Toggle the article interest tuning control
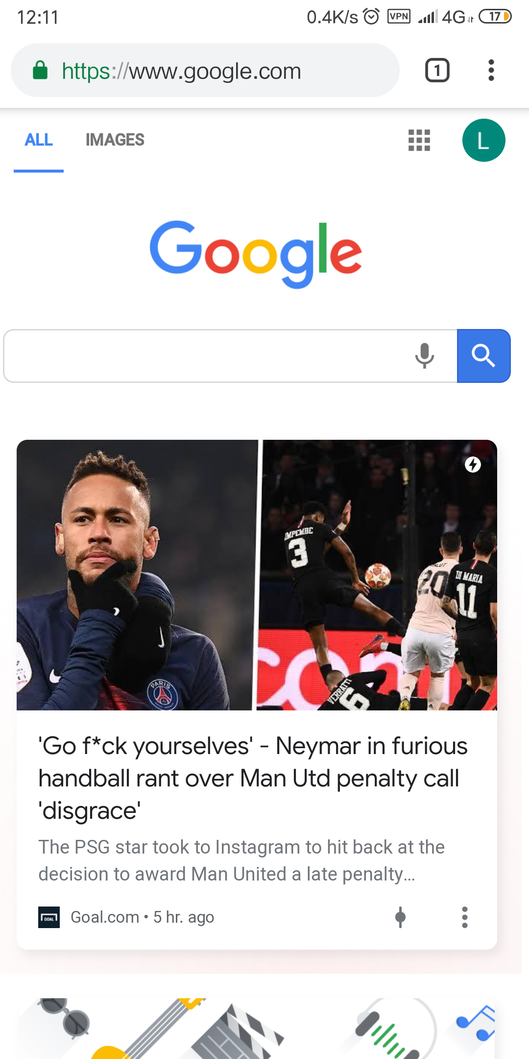Image resolution: width=529 pixels, height=1059 pixels. tap(400, 917)
